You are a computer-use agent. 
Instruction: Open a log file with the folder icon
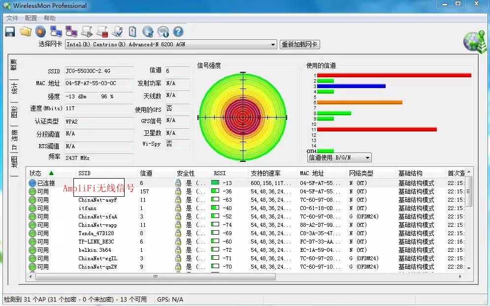[25, 31]
